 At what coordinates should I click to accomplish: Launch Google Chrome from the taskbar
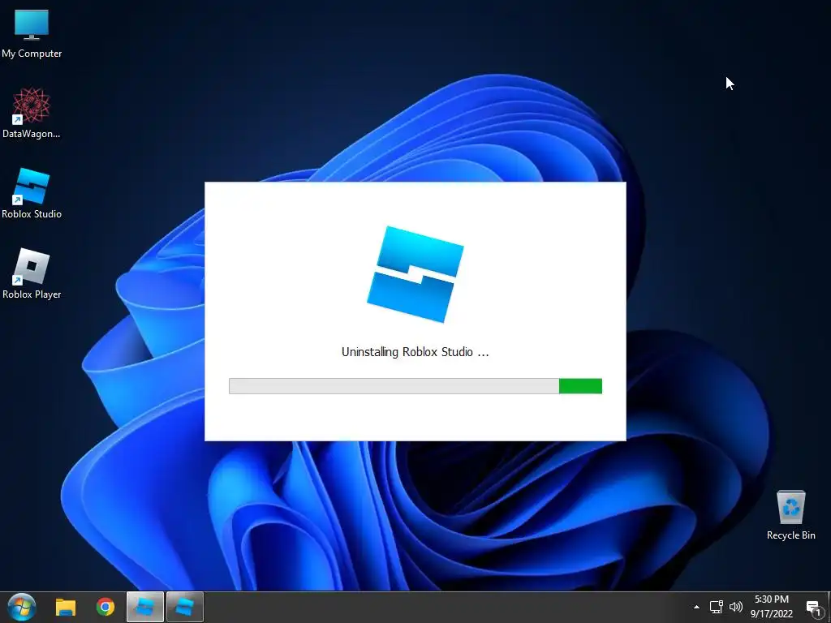(105, 607)
